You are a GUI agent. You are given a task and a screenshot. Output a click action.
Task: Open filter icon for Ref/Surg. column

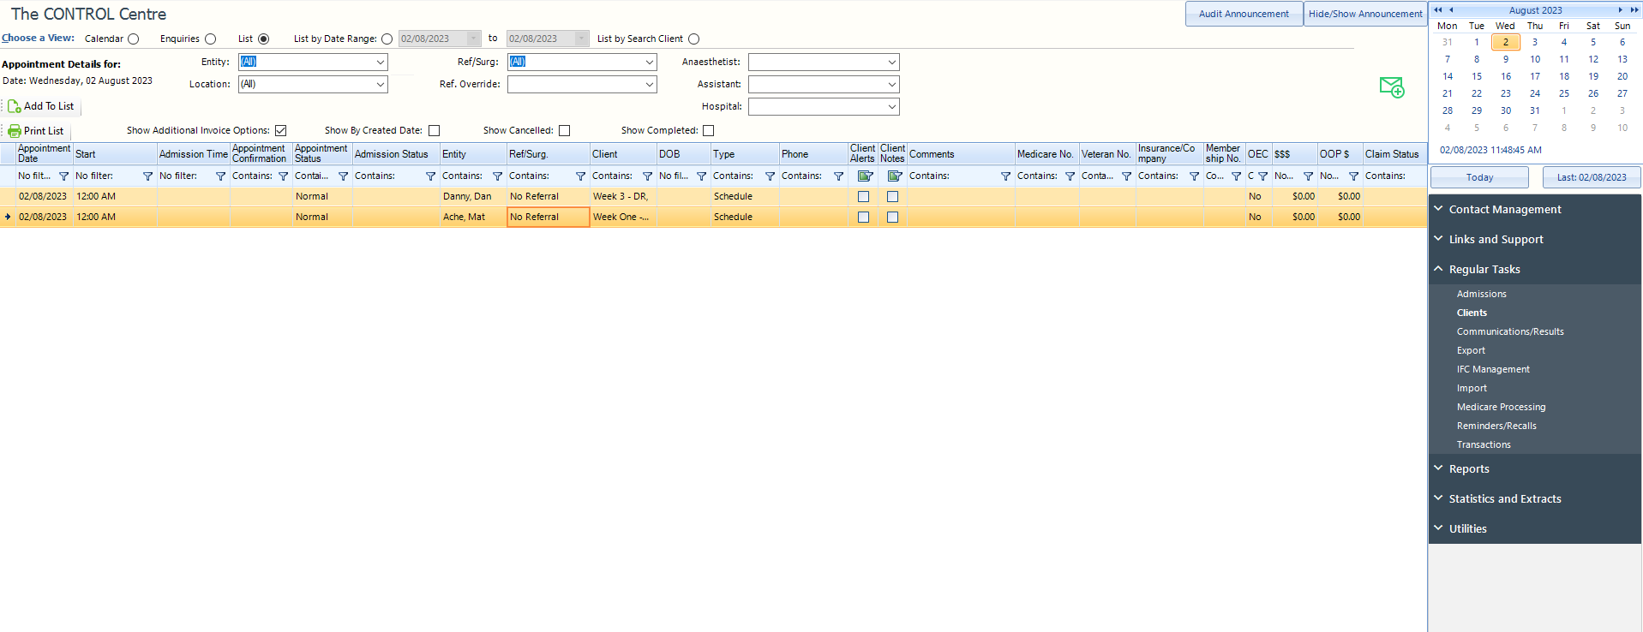tap(580, 176)
